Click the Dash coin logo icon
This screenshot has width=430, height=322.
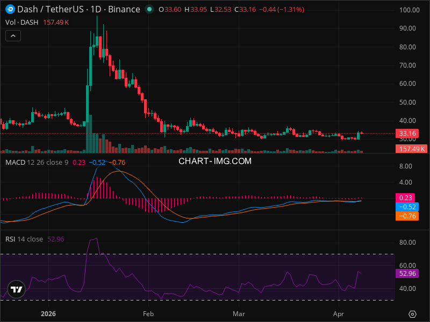click(10, 9)
